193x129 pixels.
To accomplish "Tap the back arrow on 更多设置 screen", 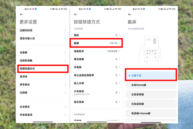I will tap(21, 14).
